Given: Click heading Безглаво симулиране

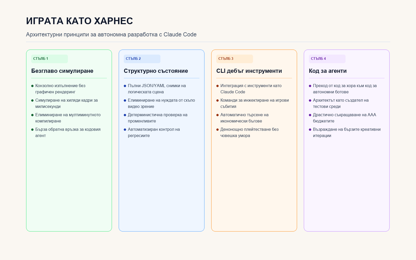Looking at the screenshot, I should (x=62, y=71).
